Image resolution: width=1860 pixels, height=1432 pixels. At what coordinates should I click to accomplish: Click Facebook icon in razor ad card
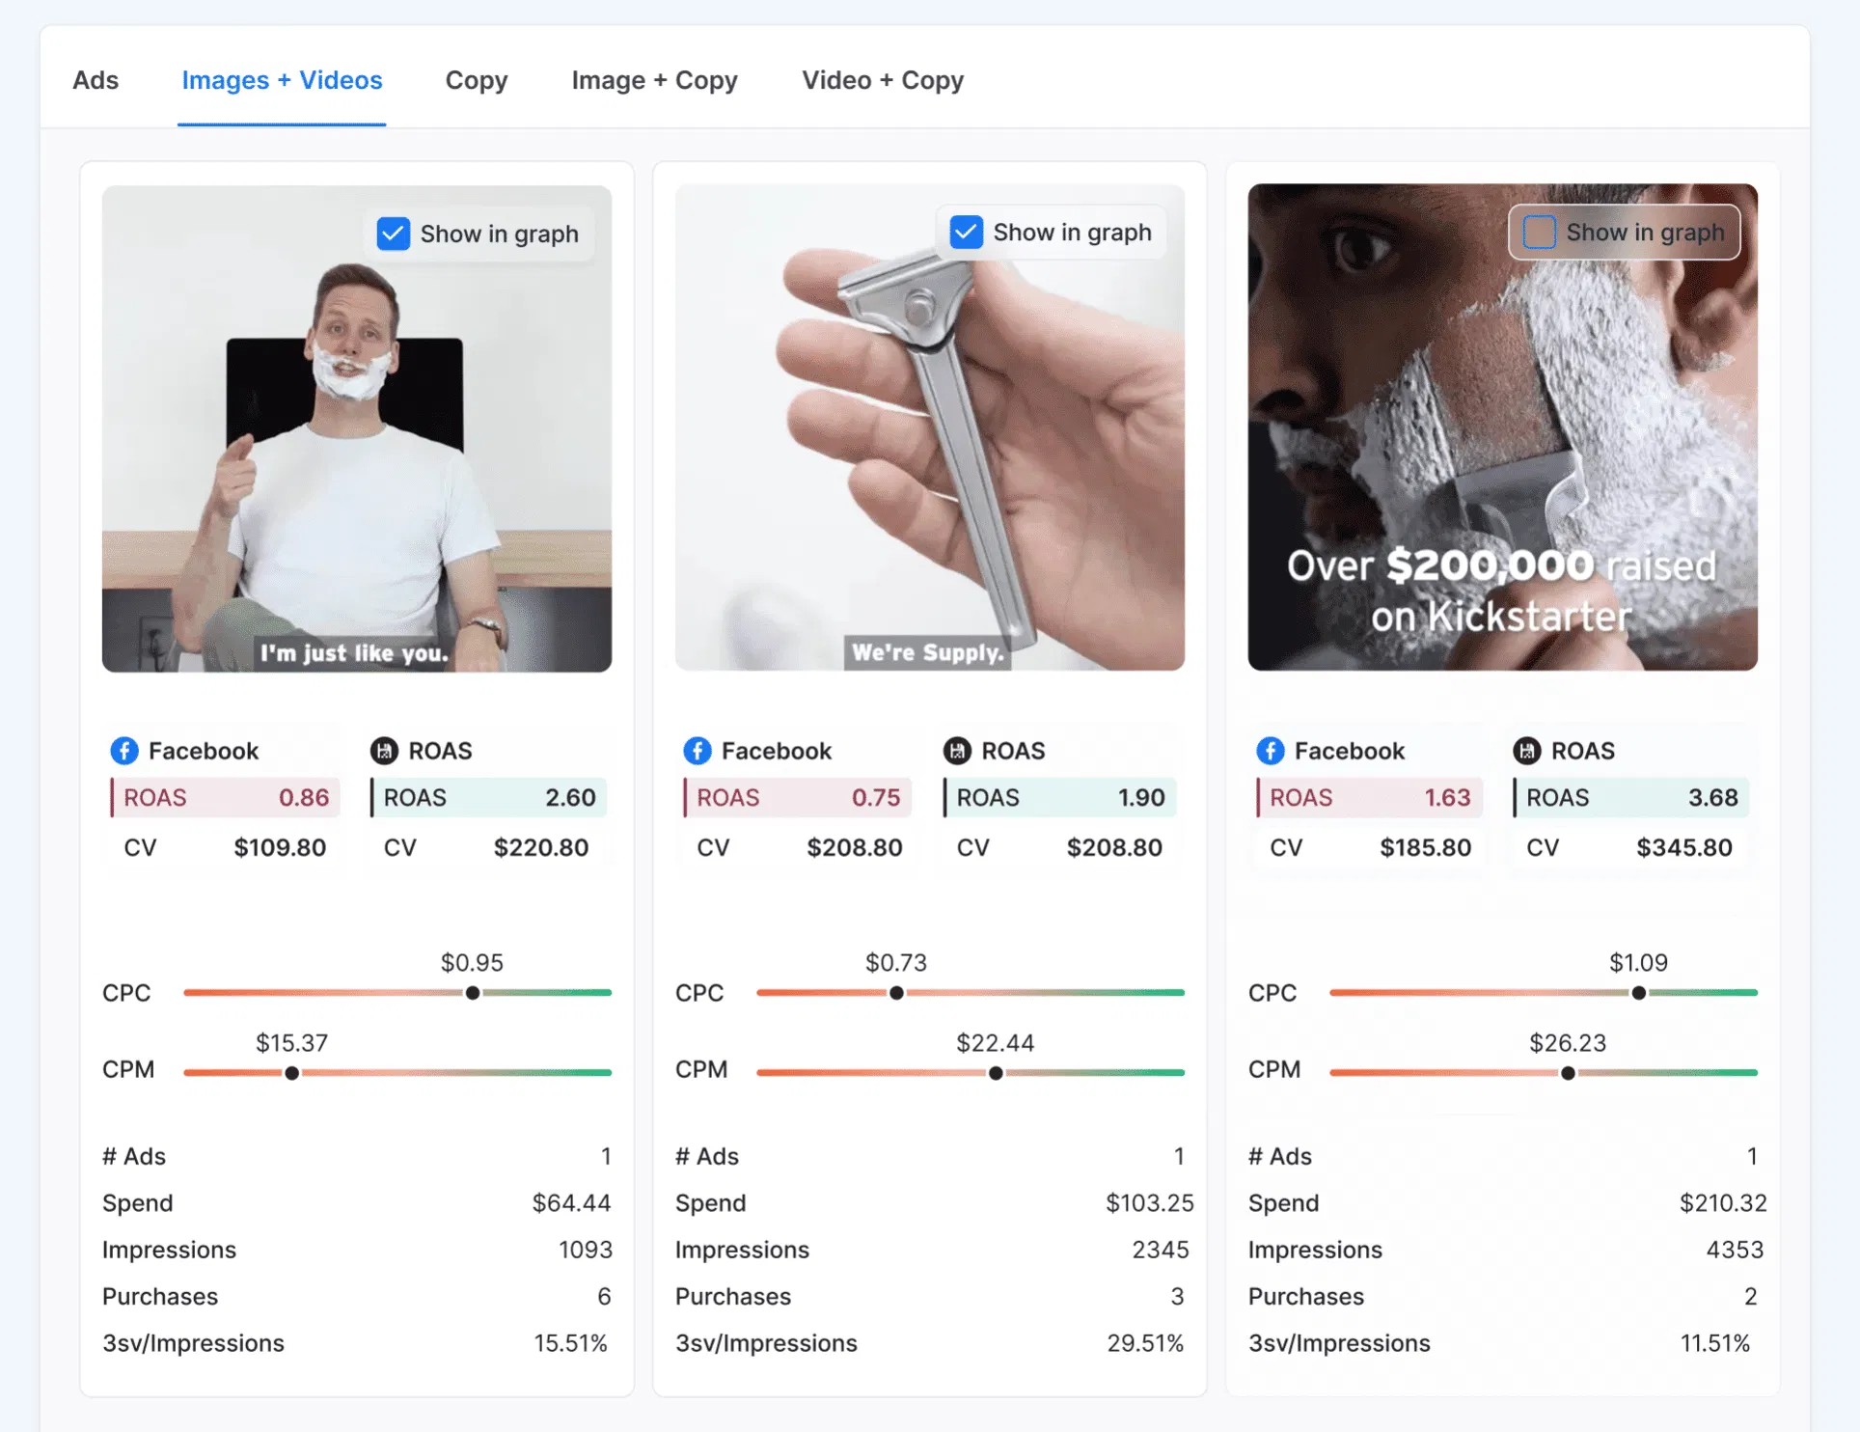click(697, 751)
